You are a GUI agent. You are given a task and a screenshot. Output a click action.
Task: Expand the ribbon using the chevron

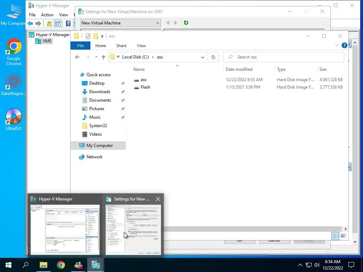337,46
